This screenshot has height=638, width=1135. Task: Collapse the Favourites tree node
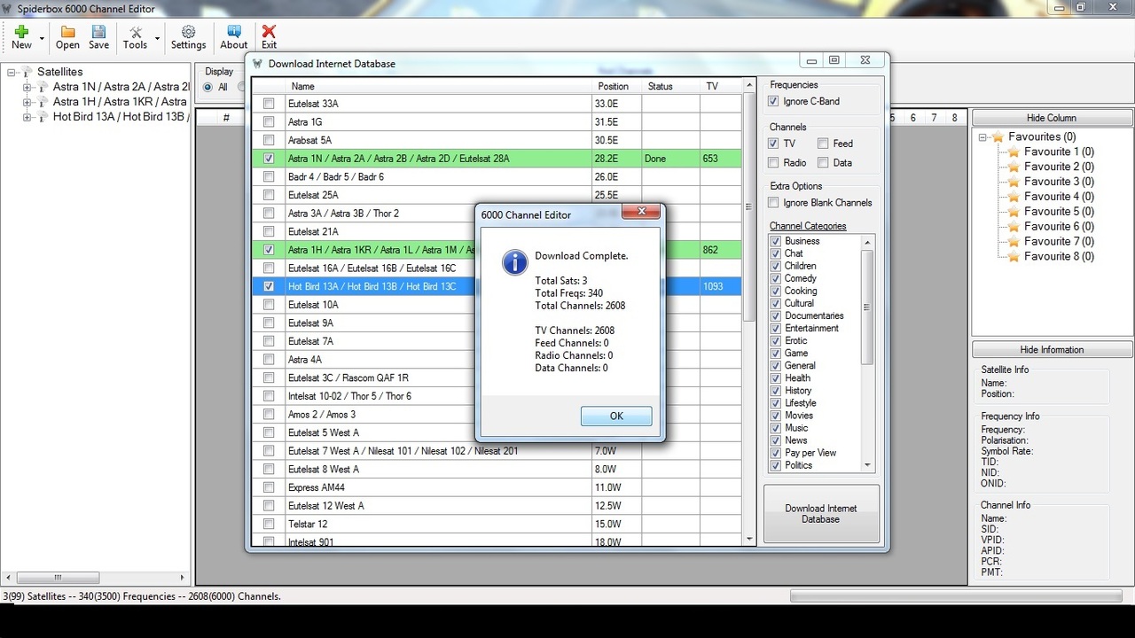983,137
